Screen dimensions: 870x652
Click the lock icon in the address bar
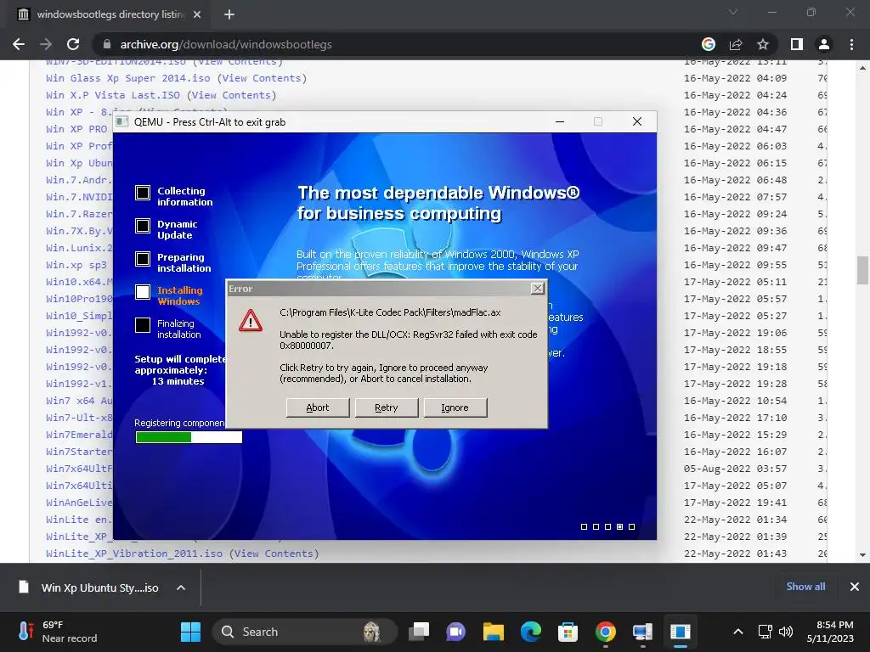(107, 44)
